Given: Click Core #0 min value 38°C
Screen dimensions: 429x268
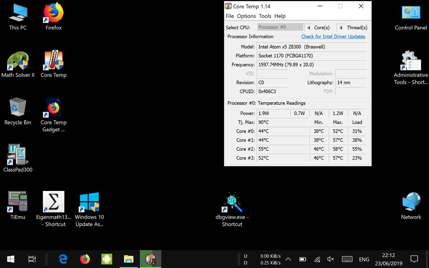Looking at the screenshot, I should tap(319, 131).
